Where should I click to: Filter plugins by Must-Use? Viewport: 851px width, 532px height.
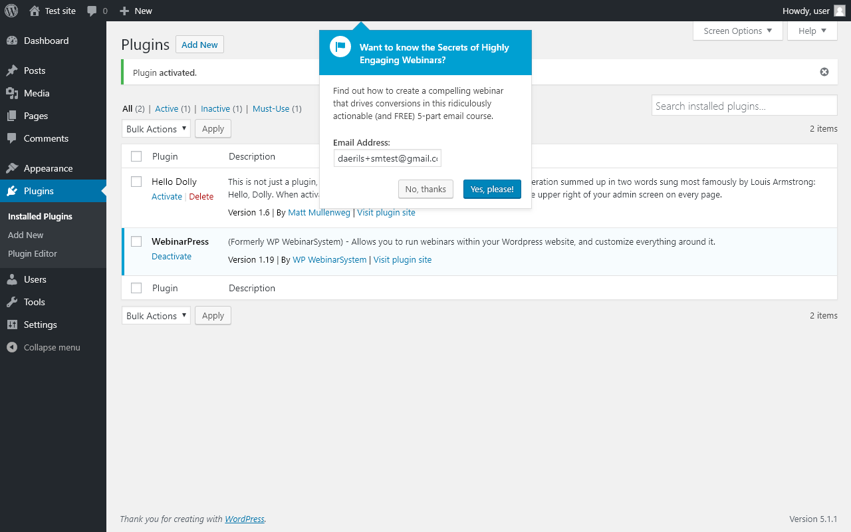coord(271,108)
